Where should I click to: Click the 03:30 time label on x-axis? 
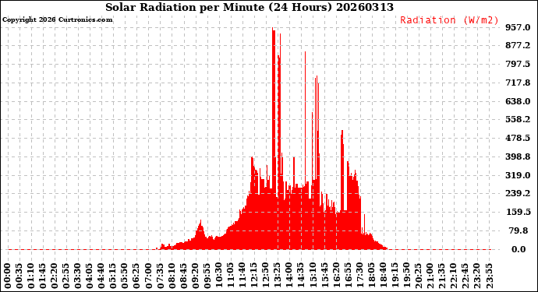(x=78, y=276)
